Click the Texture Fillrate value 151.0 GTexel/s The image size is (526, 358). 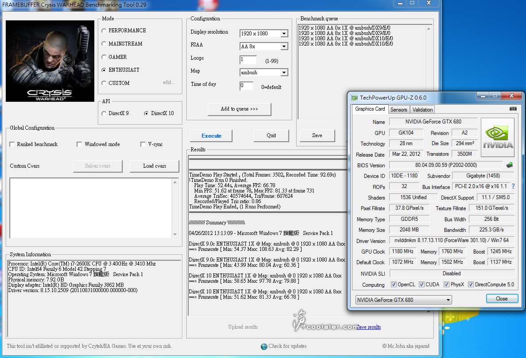(491, 208)
